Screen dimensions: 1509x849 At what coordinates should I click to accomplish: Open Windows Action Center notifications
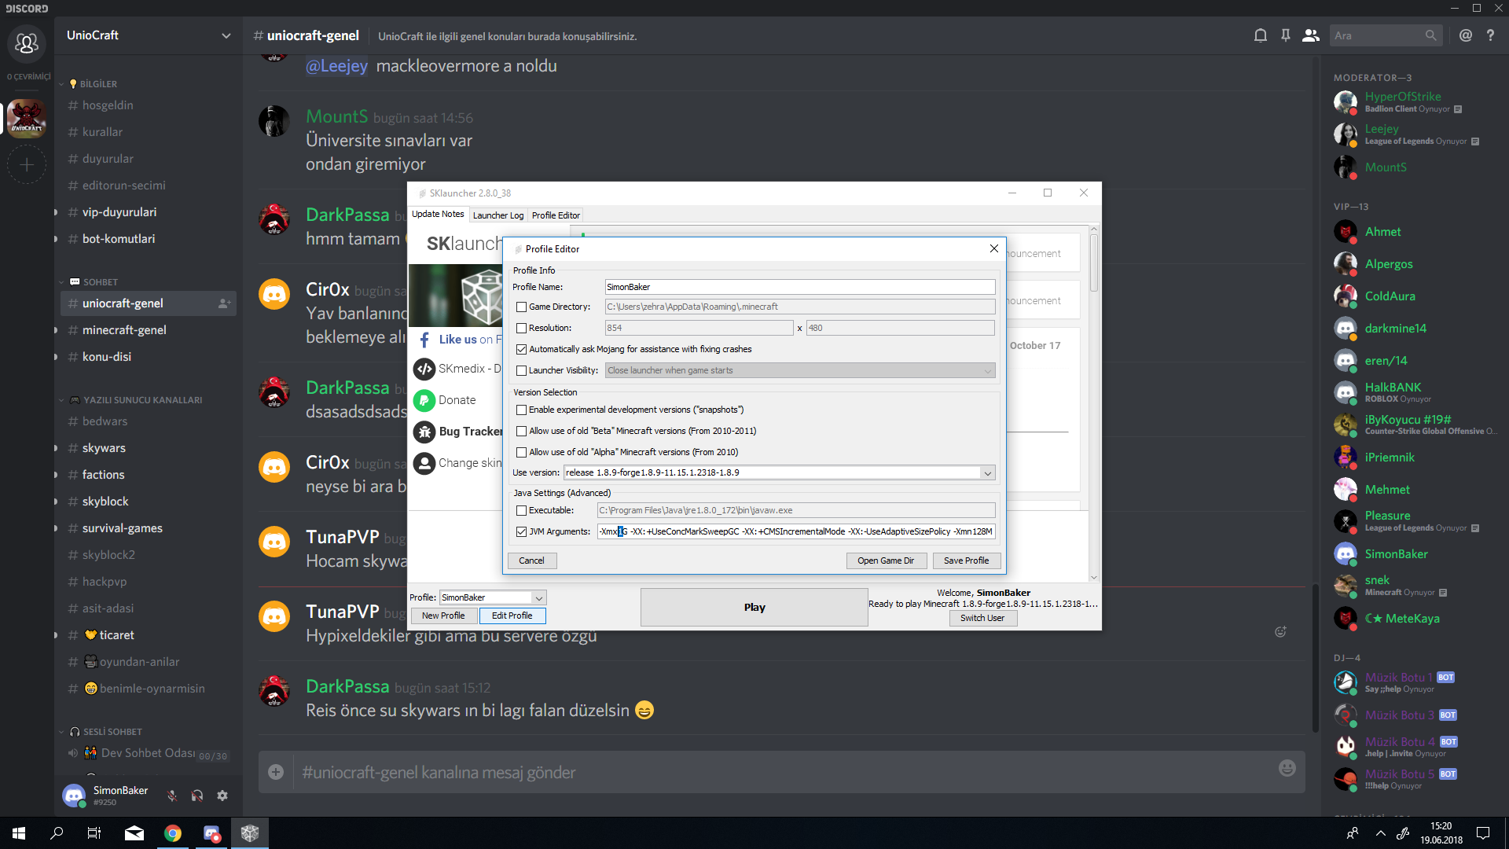[x=1483, y=833]
